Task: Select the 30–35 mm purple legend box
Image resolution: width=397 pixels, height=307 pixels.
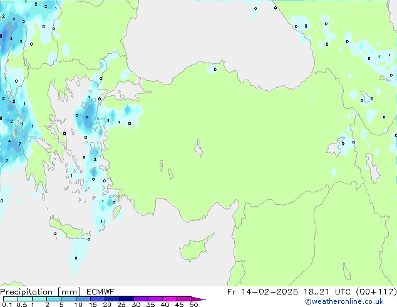Action: point(140,299)
